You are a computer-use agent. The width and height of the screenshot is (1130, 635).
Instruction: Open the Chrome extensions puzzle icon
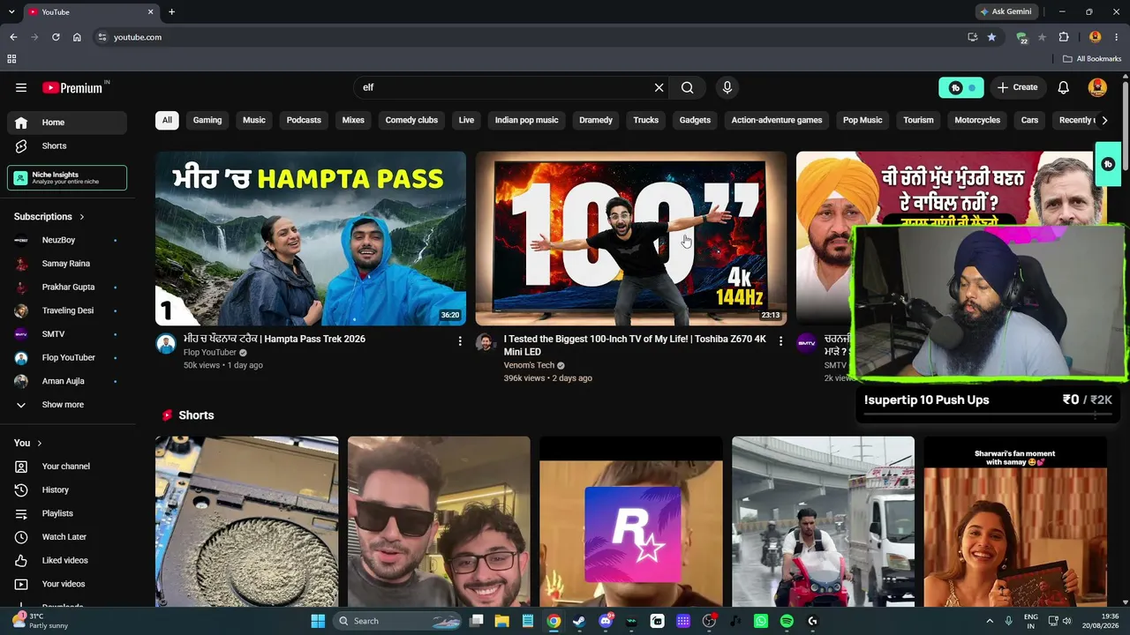click(1064, 37)
